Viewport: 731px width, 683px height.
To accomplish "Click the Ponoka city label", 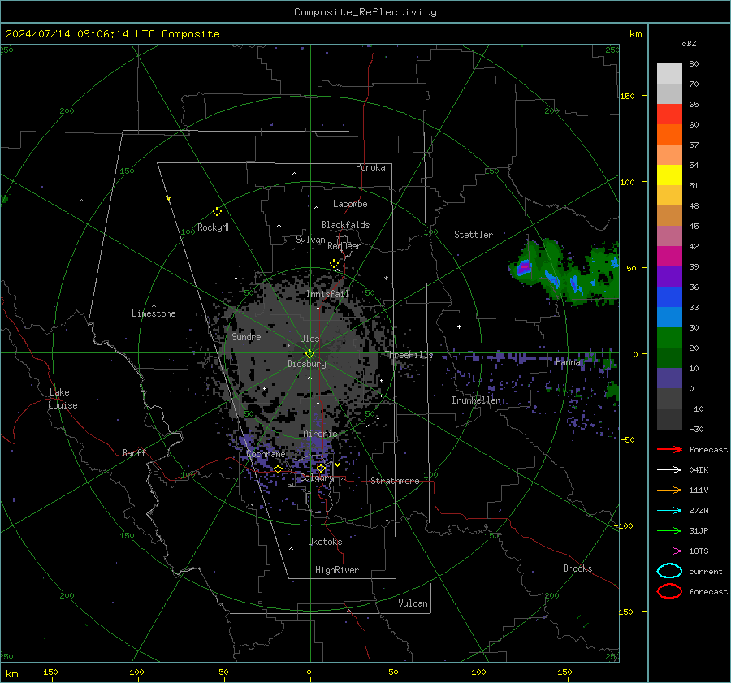I will 370,167.
